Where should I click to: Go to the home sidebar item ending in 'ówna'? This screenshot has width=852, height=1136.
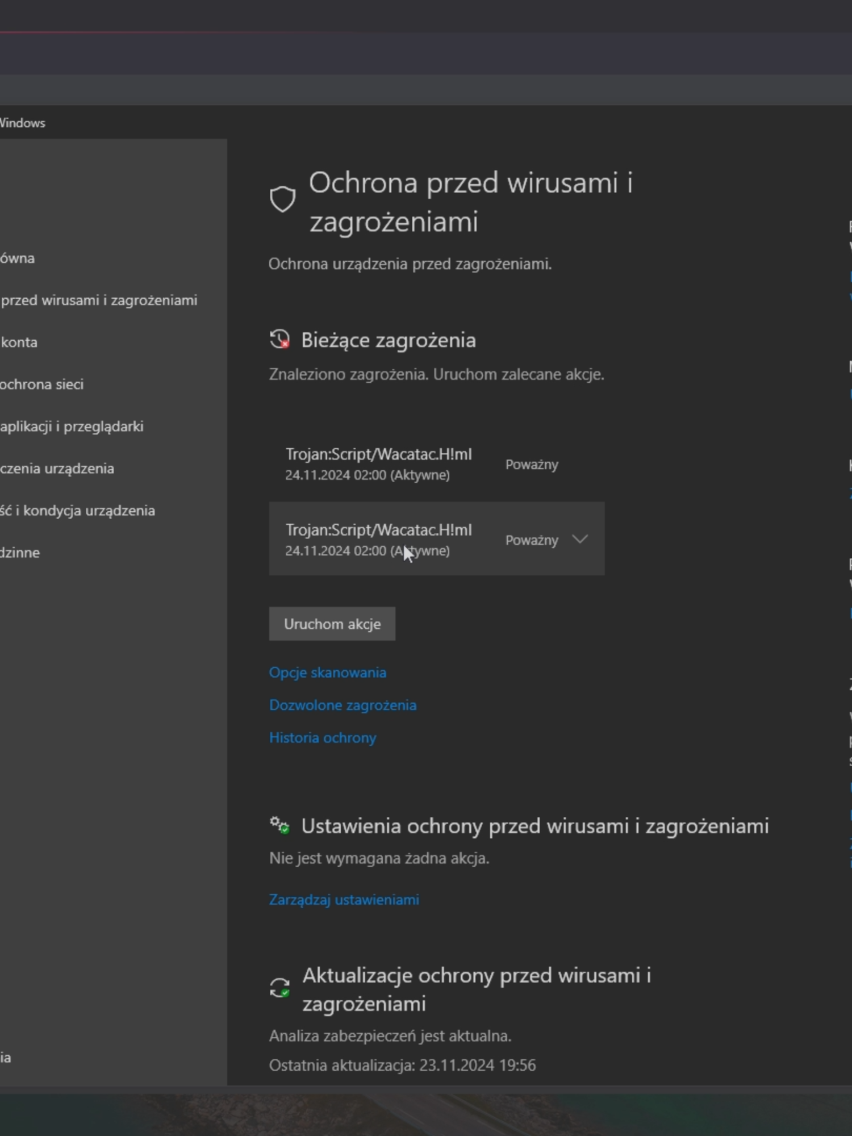tap(18, 258)
